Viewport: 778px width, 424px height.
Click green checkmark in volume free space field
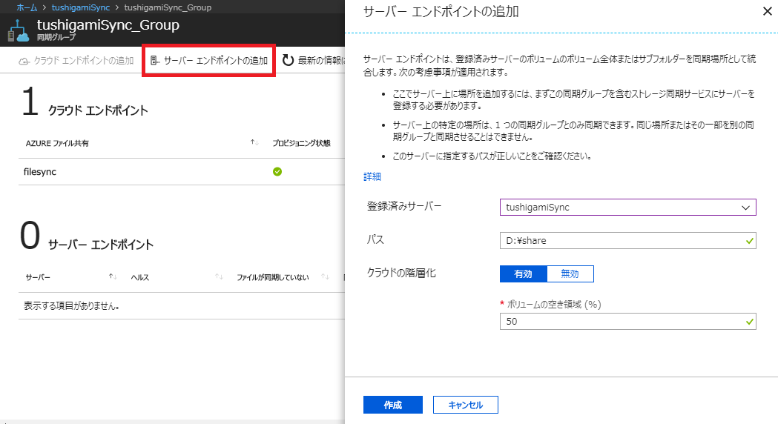click(x=749, y=322)
